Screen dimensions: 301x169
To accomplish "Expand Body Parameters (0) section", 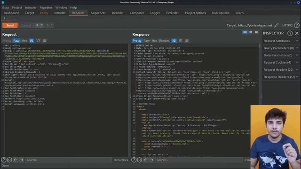I will coord(281,55).
